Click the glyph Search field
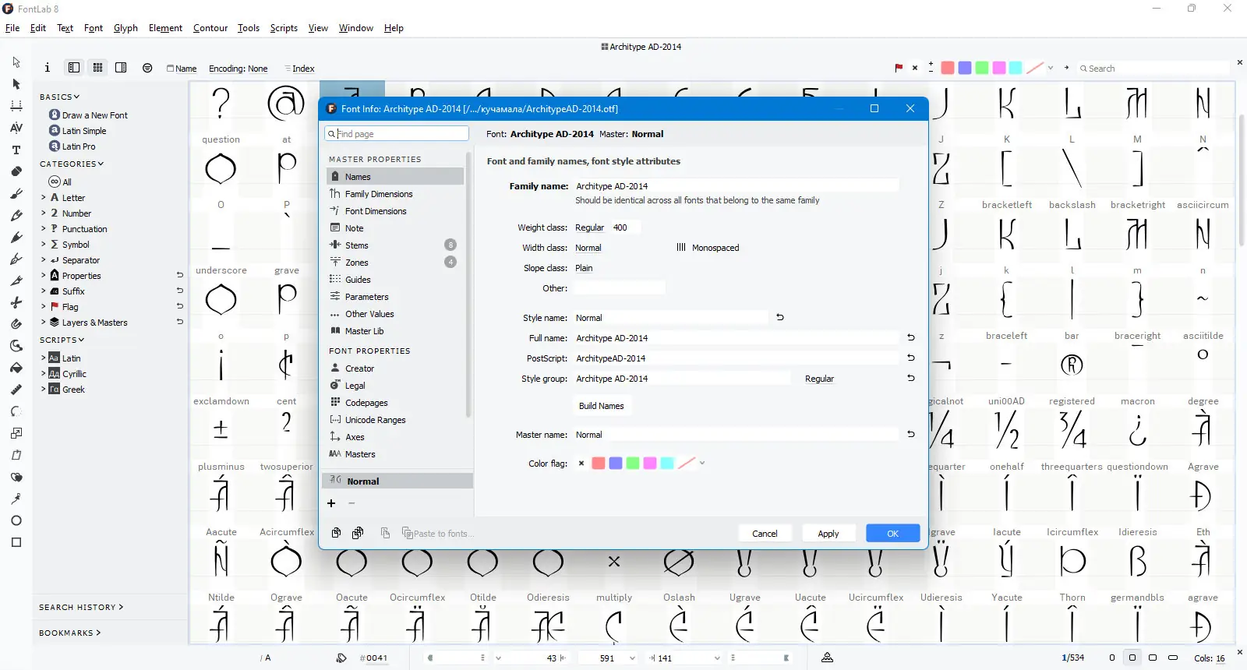Screen dimensions: 1247x670 coord(1153,69)
